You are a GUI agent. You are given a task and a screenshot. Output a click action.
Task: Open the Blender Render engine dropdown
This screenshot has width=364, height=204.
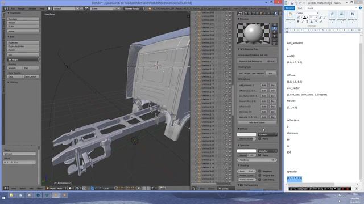click(134, 8)
